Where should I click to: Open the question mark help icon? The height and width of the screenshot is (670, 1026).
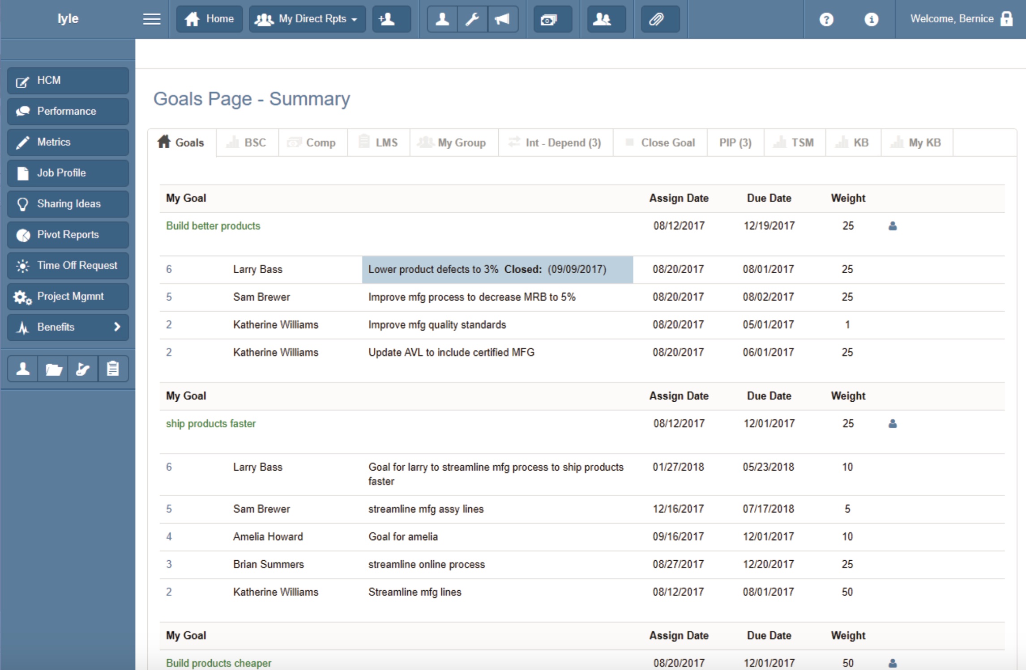coord(826,19)
